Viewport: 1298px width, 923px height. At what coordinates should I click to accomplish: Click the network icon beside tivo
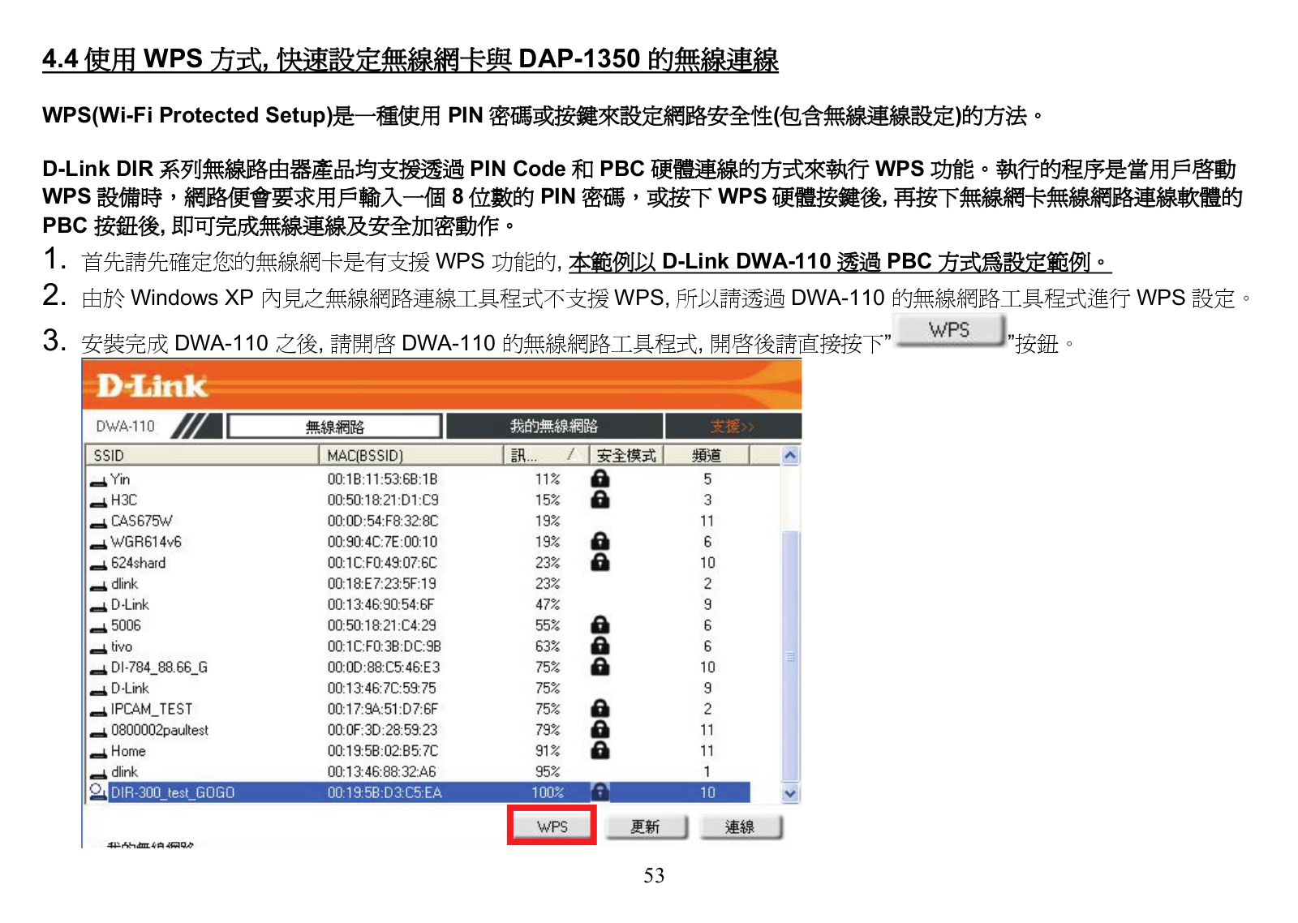click(99, 648)
